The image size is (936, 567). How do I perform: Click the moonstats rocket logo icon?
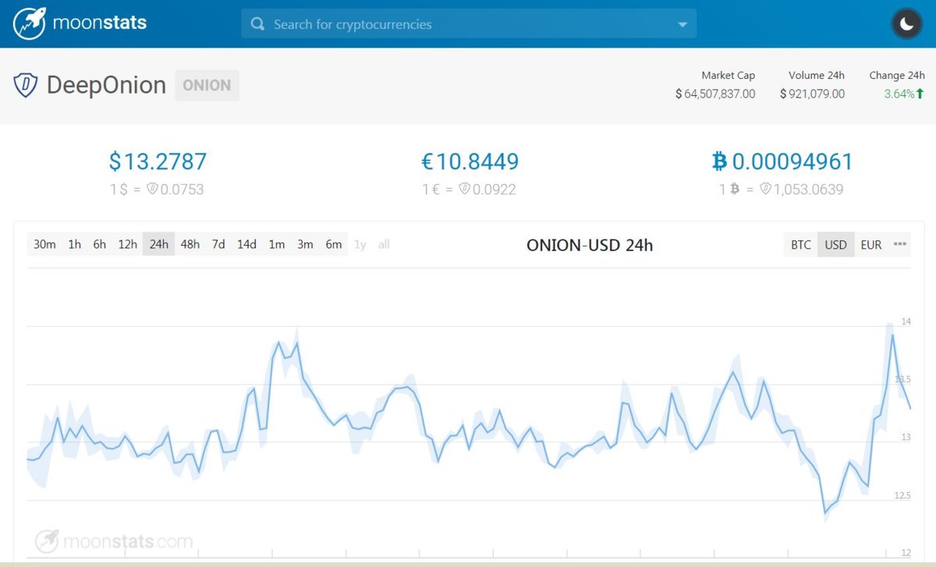(x=30, y=23)
